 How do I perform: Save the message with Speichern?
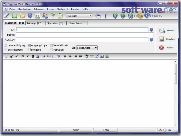tap(166, 39)
